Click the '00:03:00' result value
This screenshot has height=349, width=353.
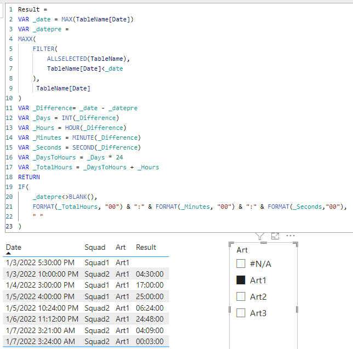coord(150,341)
